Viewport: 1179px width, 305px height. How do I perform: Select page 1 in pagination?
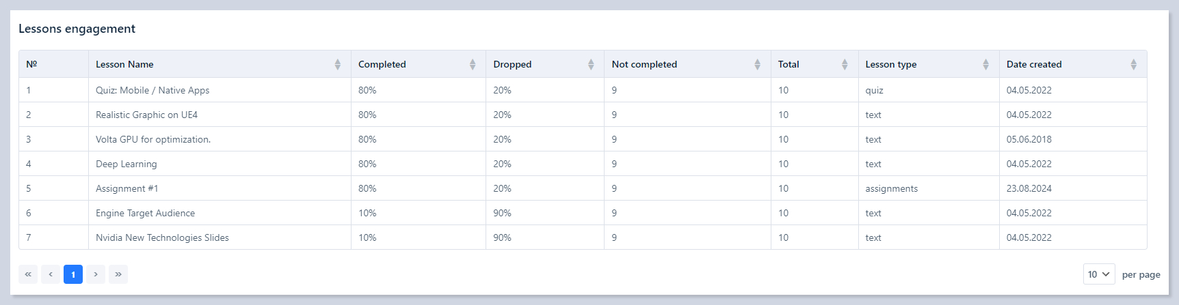tap(73, 274)
